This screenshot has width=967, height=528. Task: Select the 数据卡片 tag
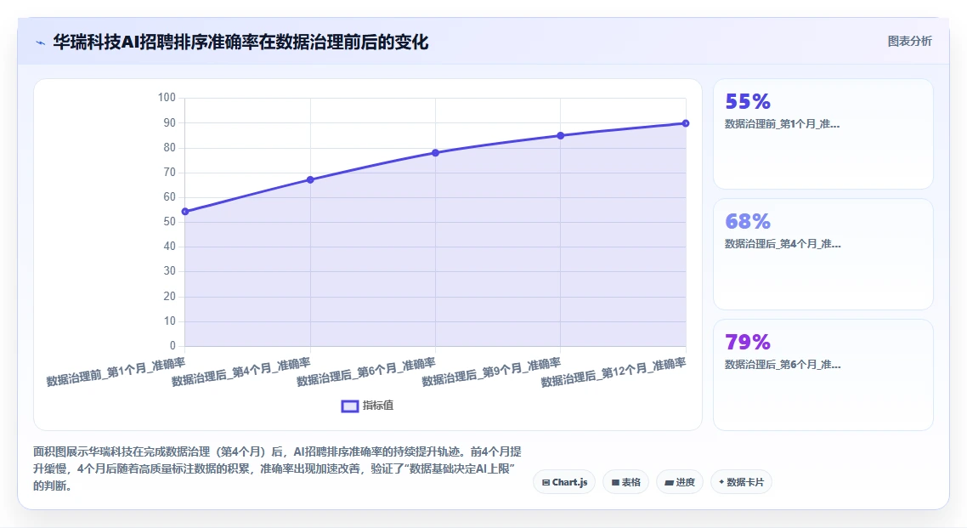click(741, 482)
